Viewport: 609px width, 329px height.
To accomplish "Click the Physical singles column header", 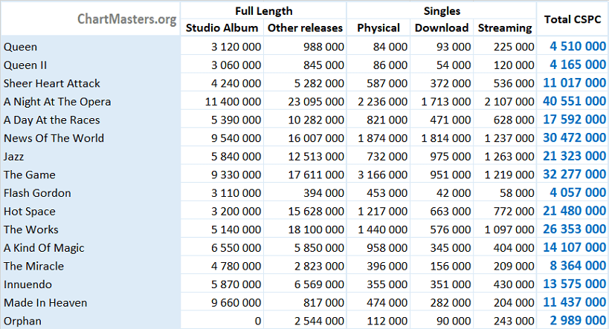I will click(x=378, y=28).
